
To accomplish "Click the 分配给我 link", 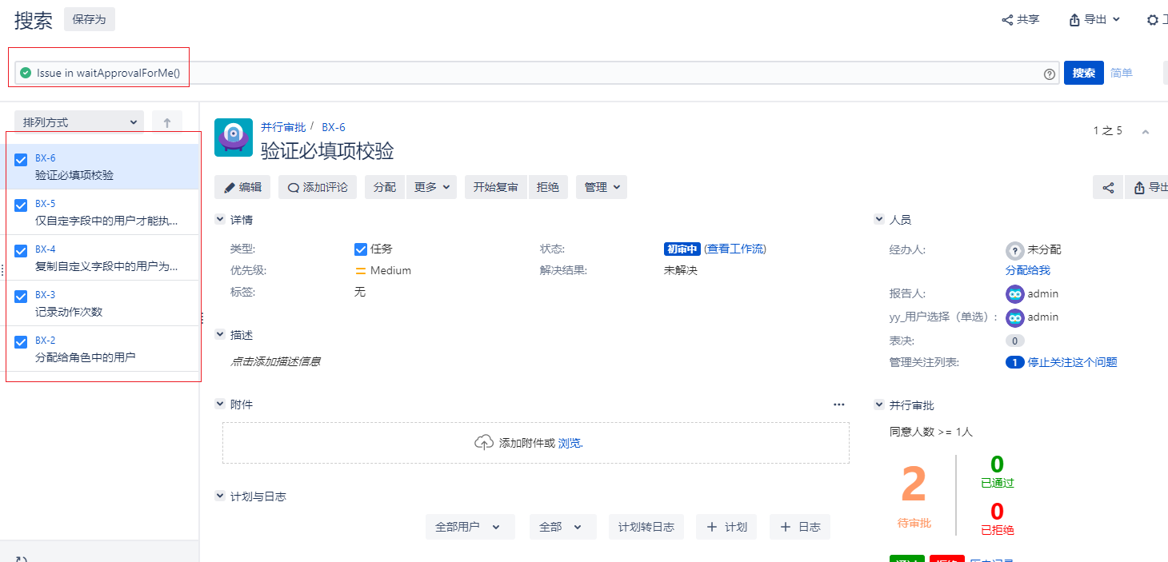I will click(1027, 270).
